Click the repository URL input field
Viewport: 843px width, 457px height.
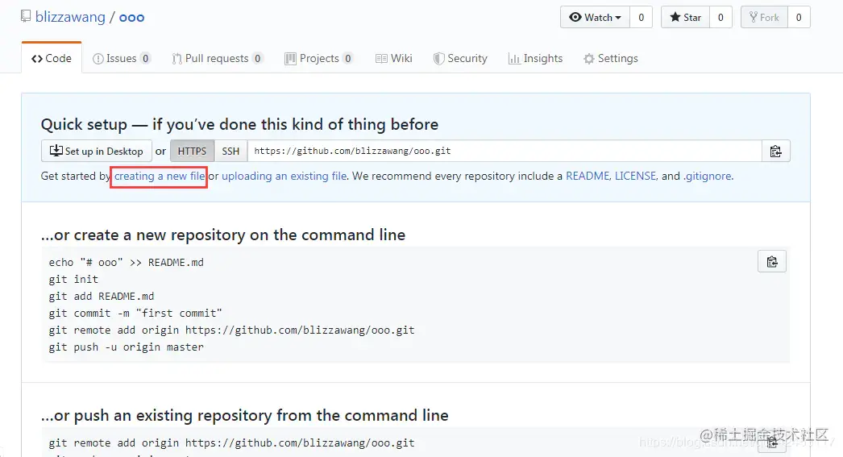point(505,151)
